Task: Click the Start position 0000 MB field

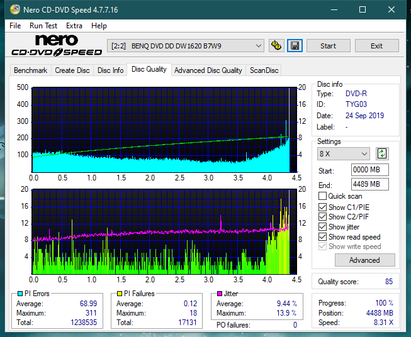Action: click(x=369, y=170)
